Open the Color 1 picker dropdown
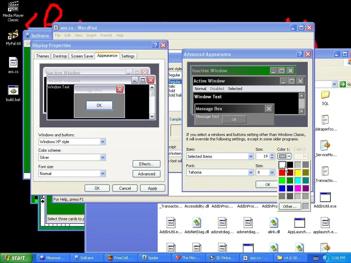The height and width of the screenshot is (263, 351). [x=284, y=156]
